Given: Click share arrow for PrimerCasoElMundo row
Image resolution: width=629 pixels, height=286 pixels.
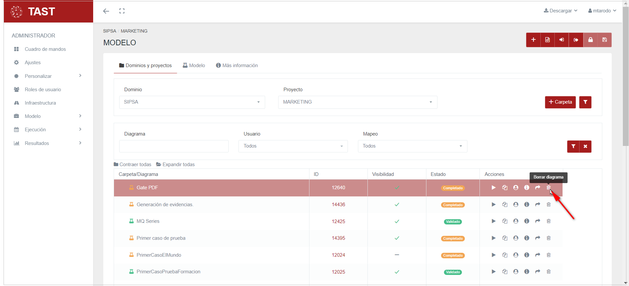Looking at the screenshot, I should point(537,255).
